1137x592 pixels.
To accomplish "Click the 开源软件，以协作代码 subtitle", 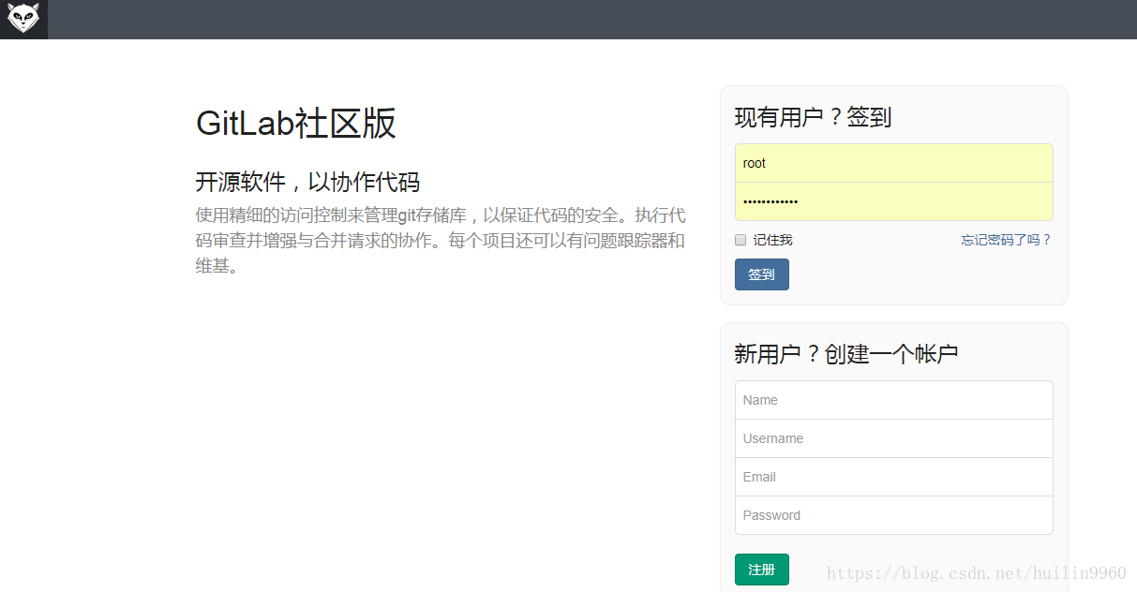I will point(307,182).
